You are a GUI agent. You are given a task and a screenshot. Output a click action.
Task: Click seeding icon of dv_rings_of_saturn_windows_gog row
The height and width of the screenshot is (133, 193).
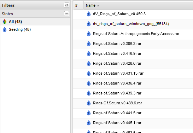click(89, 24)
